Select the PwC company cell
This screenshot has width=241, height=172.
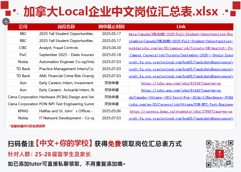click(23, 55)
